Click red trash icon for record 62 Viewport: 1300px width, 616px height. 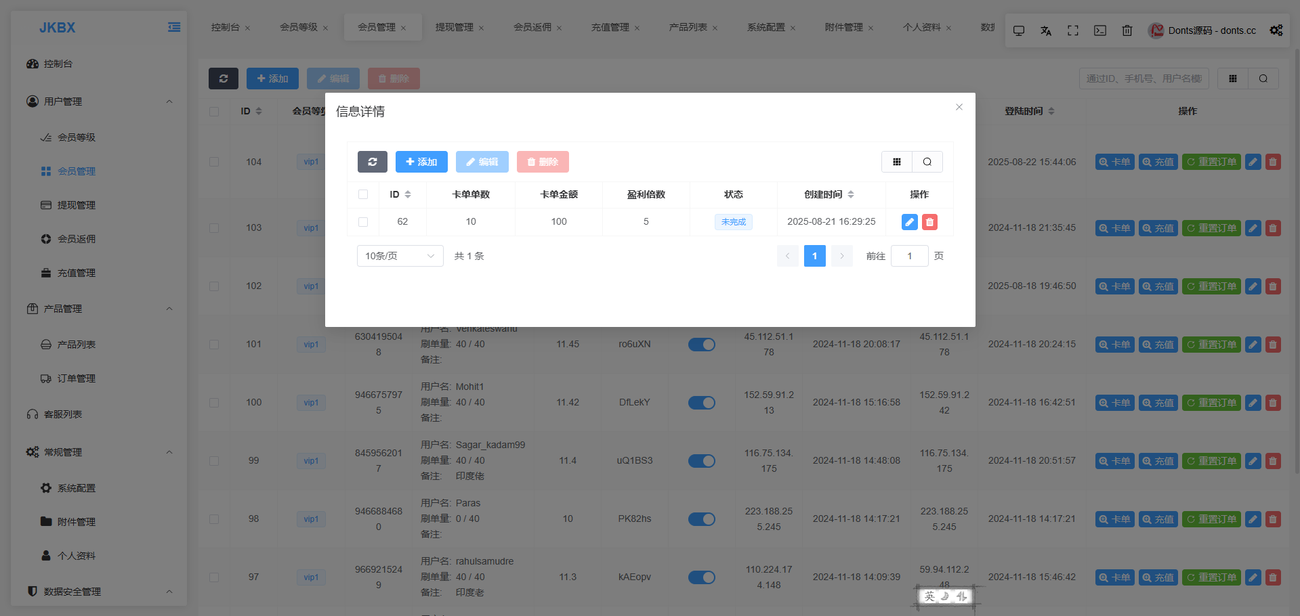click(929, 222)
